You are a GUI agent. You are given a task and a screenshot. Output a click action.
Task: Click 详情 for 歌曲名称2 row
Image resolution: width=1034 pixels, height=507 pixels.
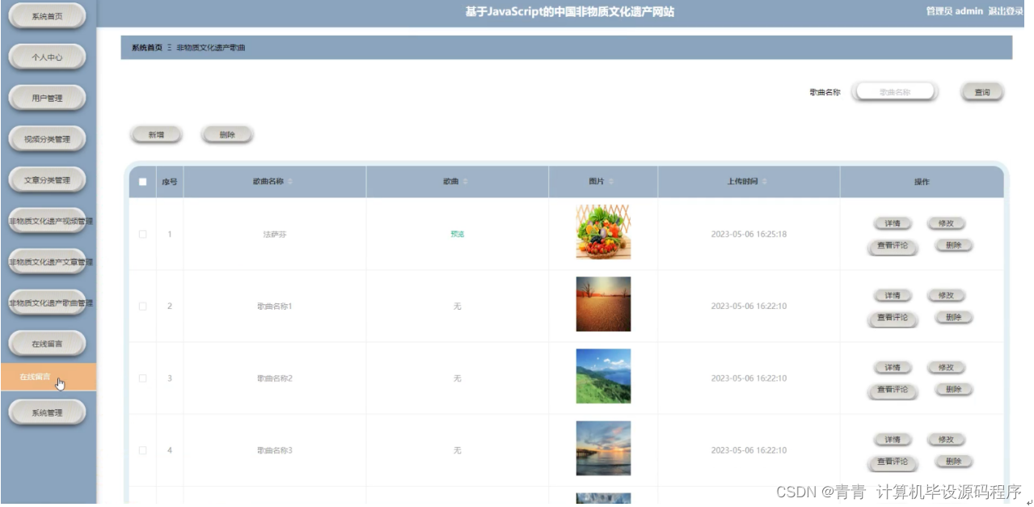893,368
